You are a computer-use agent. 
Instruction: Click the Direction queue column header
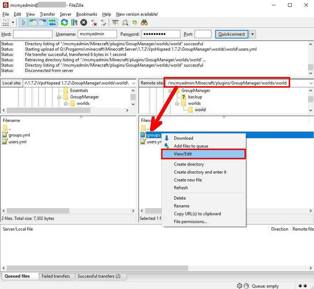279,229
